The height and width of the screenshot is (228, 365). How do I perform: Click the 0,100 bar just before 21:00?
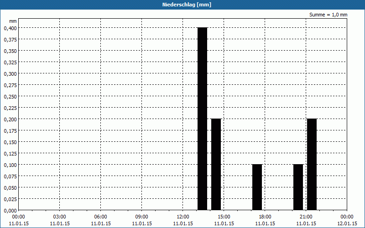coord(298,187)
